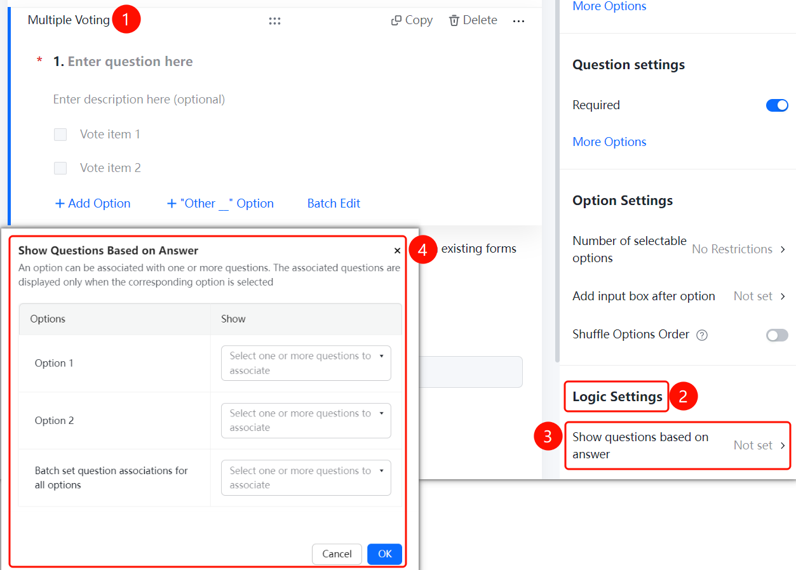Screen dimensions: 796x570
Task: Click the Option 2 row label
Action: [55, 420]
